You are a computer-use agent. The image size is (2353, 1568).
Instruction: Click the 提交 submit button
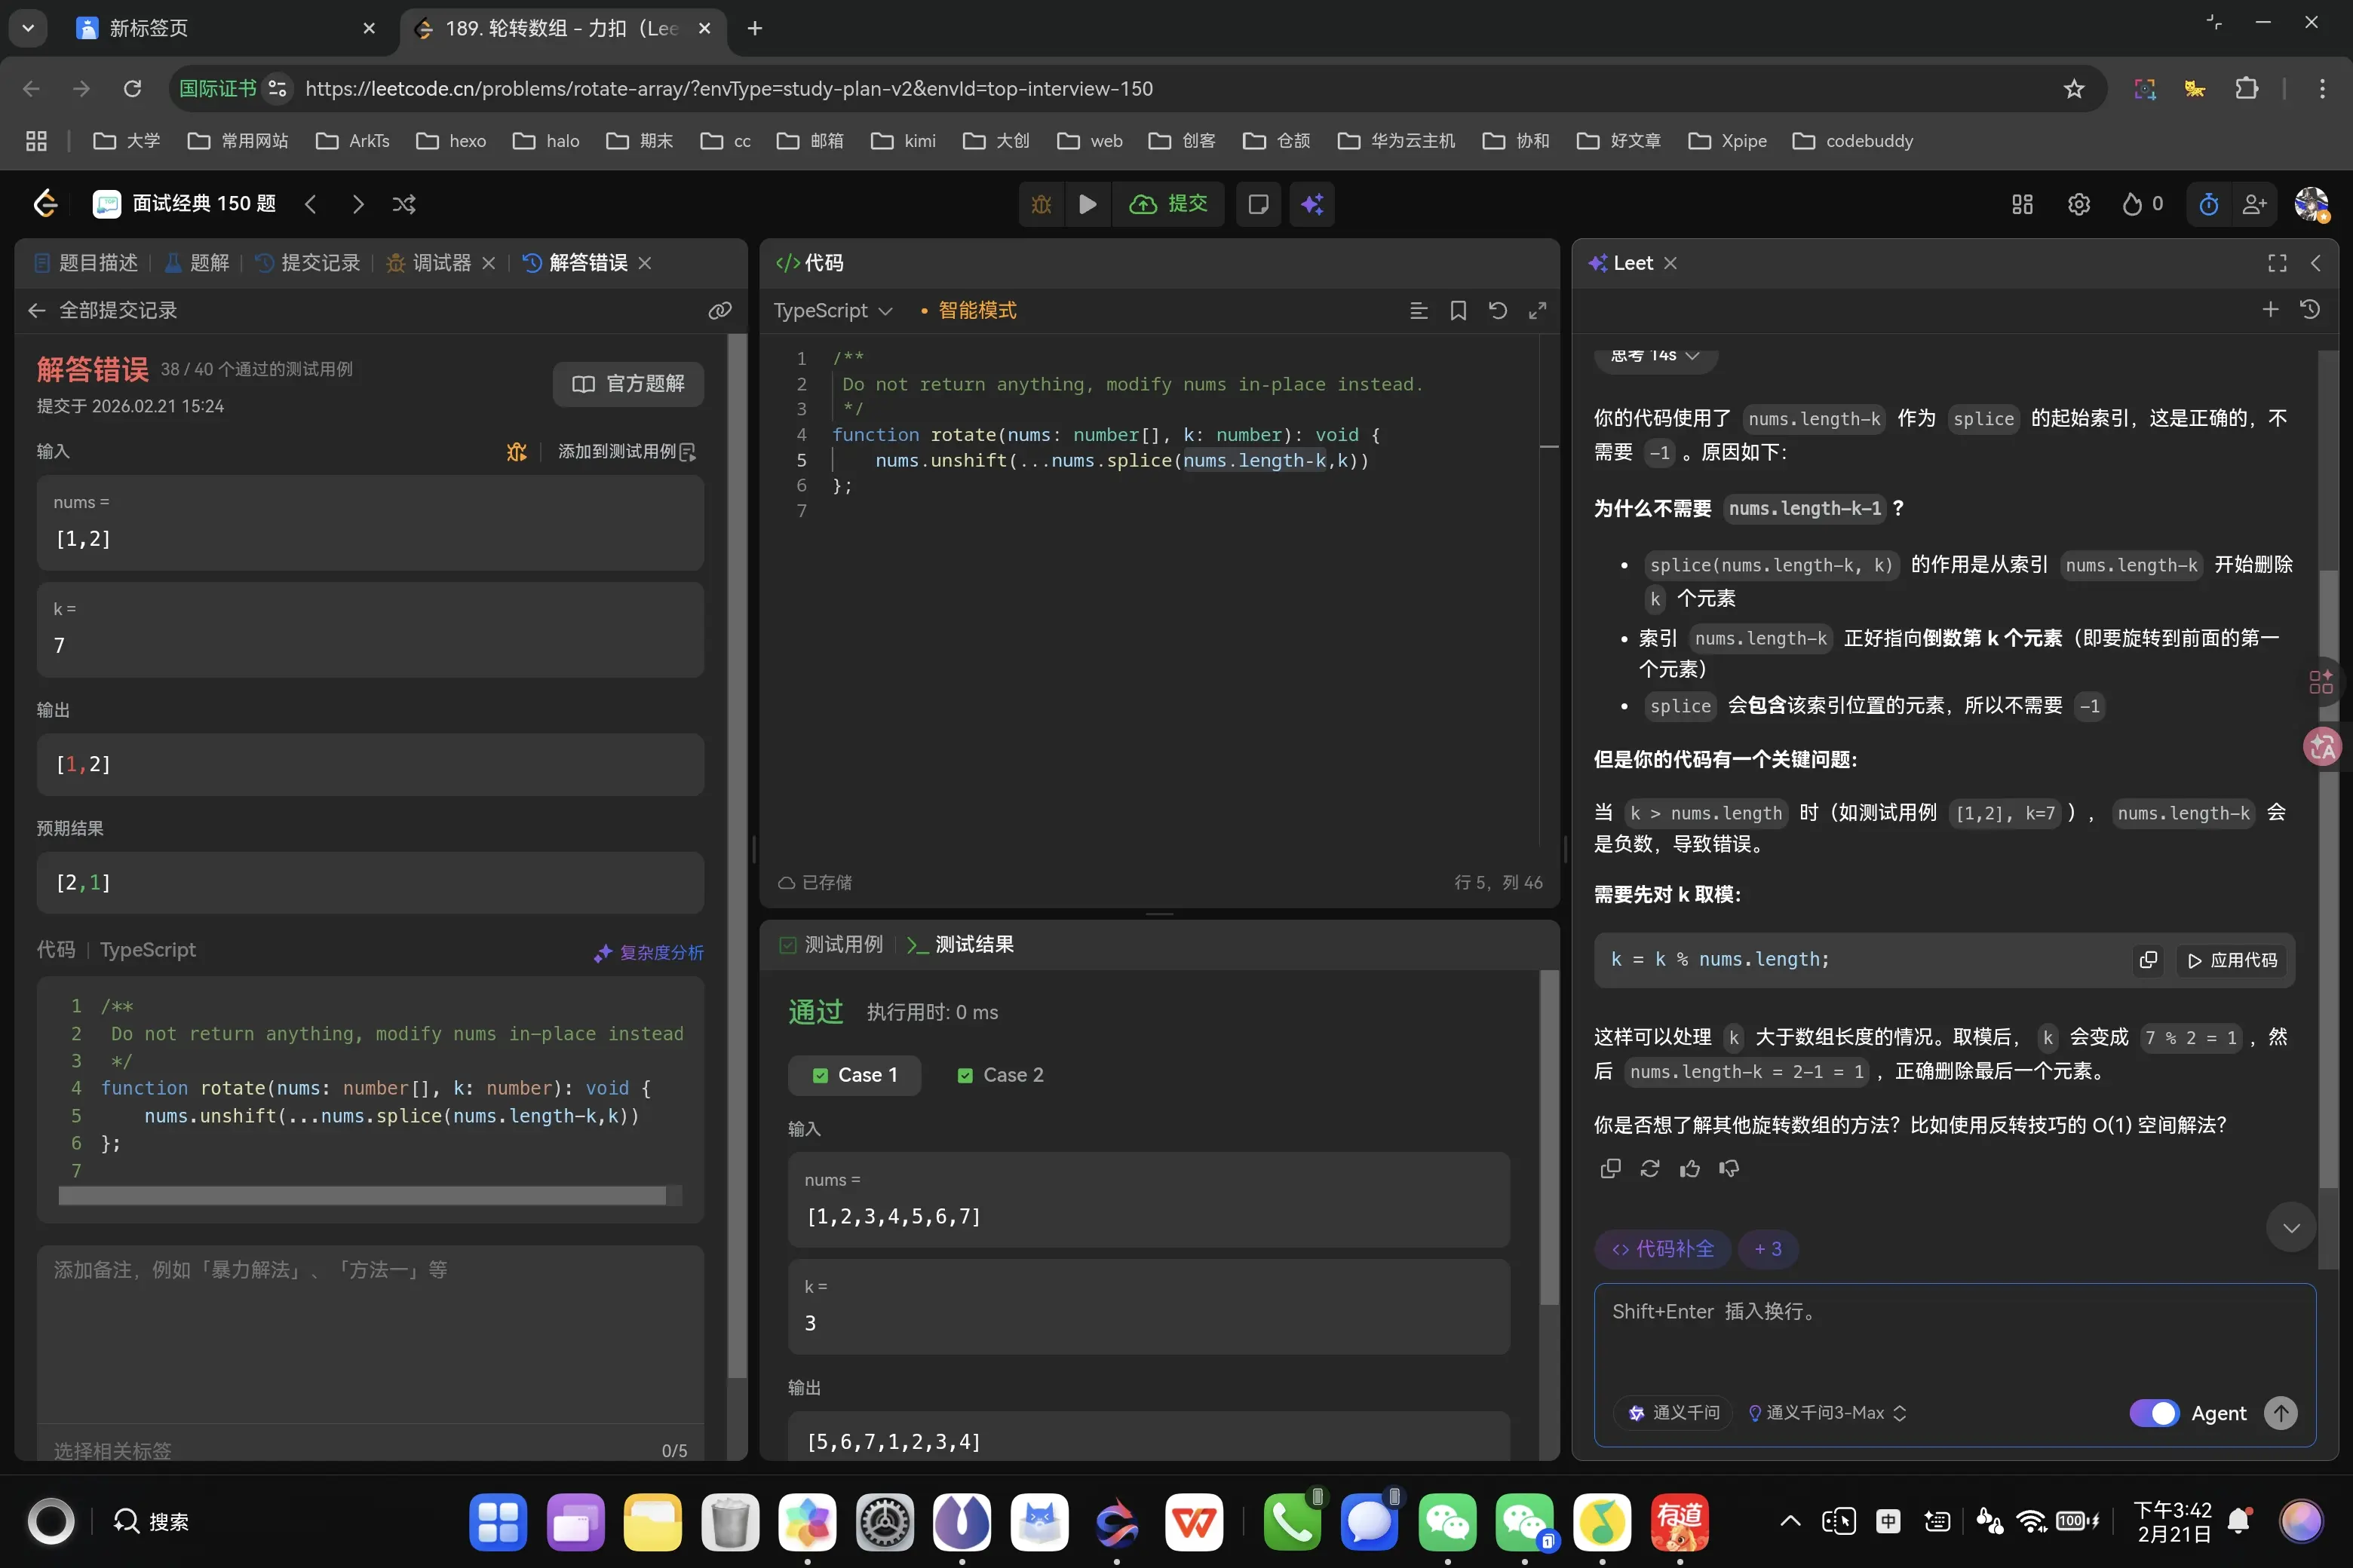1168,204
